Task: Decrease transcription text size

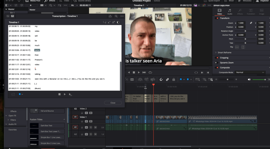Action: point(109,22)
